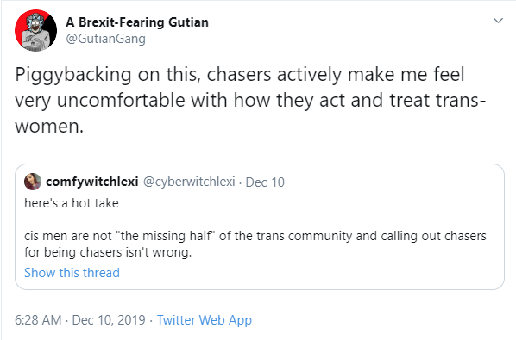
Task: Open the 6:28 AM tweet timestamp
Action: coord(38,319)
